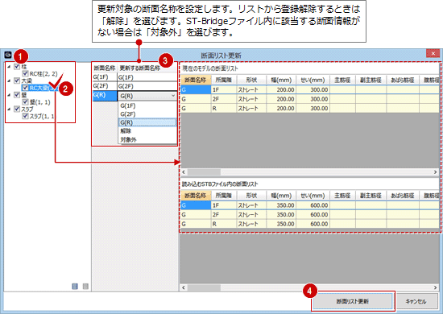Select the 2F row in 現在のモデル list
Viewport: 443px width, 314px height.
tap(310, 99)
